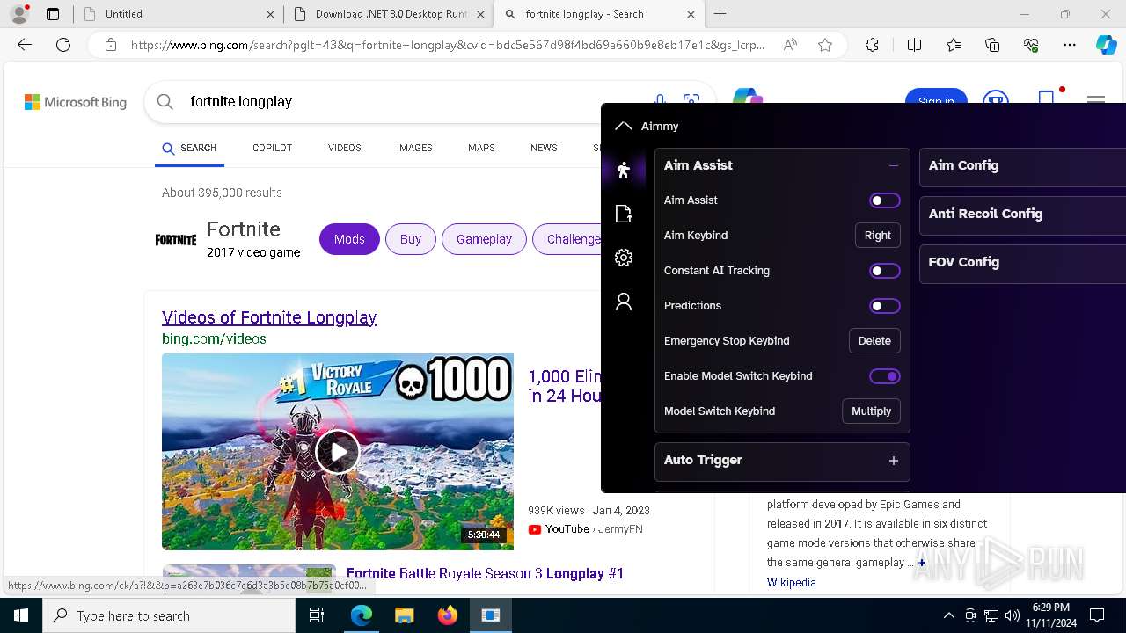This screenshot has width=1126, height=633.
Task: Click the Windows taskbar search box
Action: (169, 615)
